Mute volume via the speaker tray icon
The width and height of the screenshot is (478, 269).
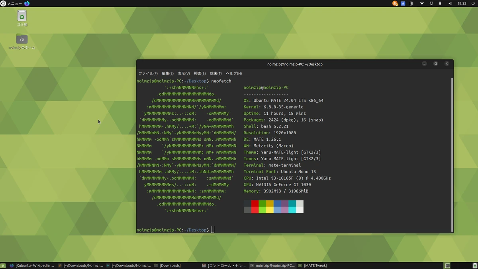point(450,3)
